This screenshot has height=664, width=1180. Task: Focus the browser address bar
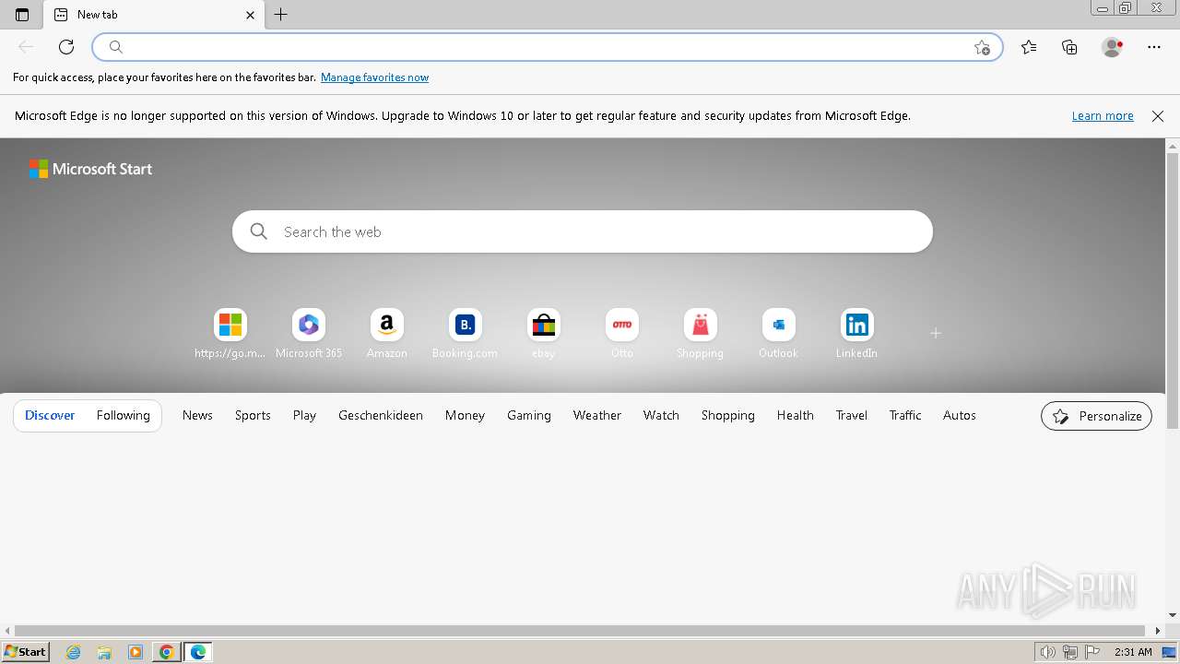click(548, 47)
